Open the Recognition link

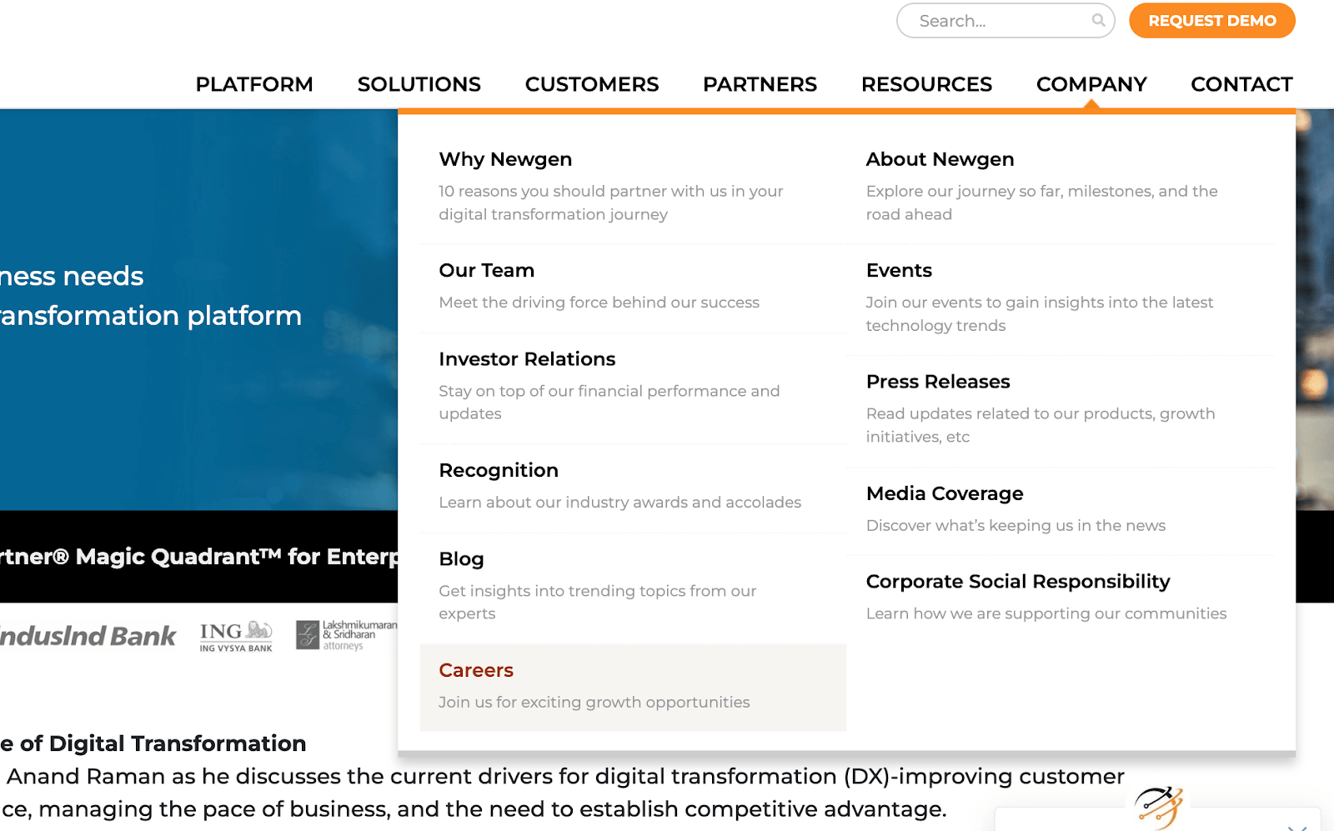(499, 470)
